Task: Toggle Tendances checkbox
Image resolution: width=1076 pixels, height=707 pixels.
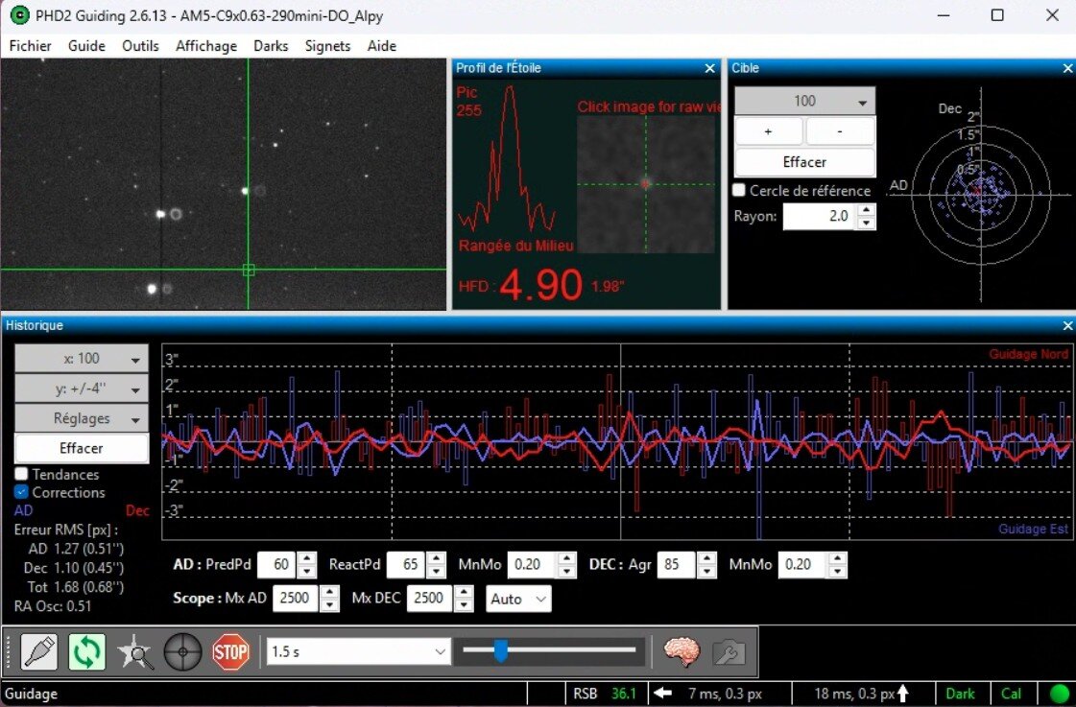Action: click(x=21, y=474)
